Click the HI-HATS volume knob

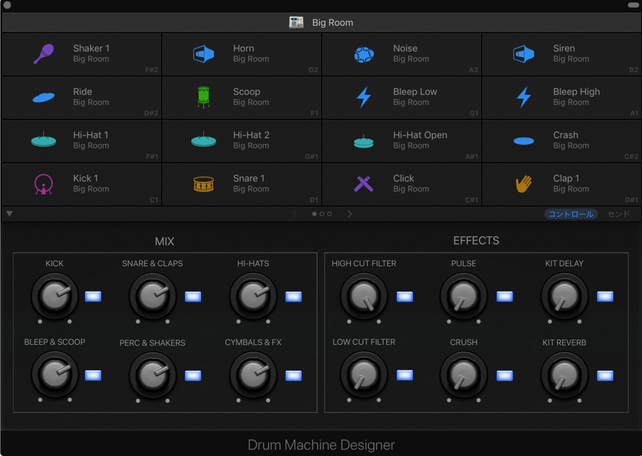[x=253, y=296]
